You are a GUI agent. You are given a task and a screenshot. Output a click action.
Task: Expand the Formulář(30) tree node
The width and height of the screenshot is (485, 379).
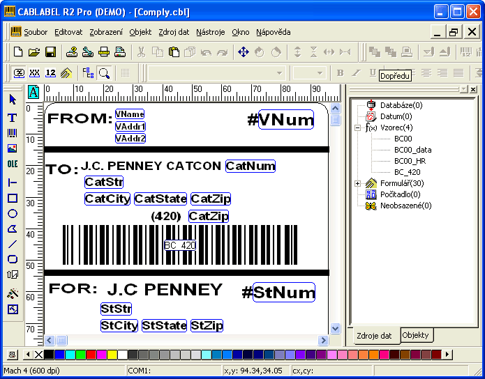(357, 183)
